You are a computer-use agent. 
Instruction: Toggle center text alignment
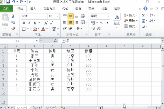click(x=71, y=22)
